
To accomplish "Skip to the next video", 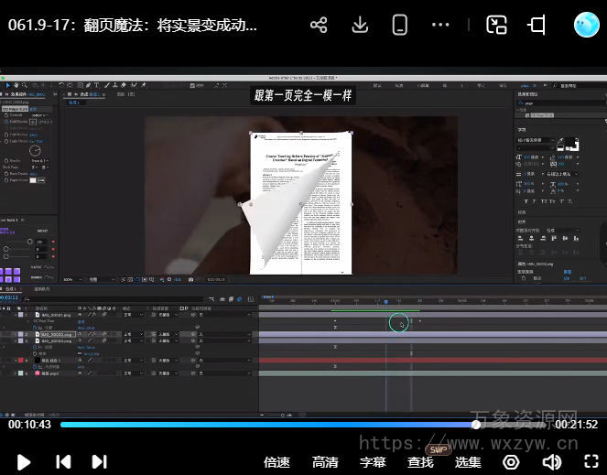I will (x=99, y=462).
